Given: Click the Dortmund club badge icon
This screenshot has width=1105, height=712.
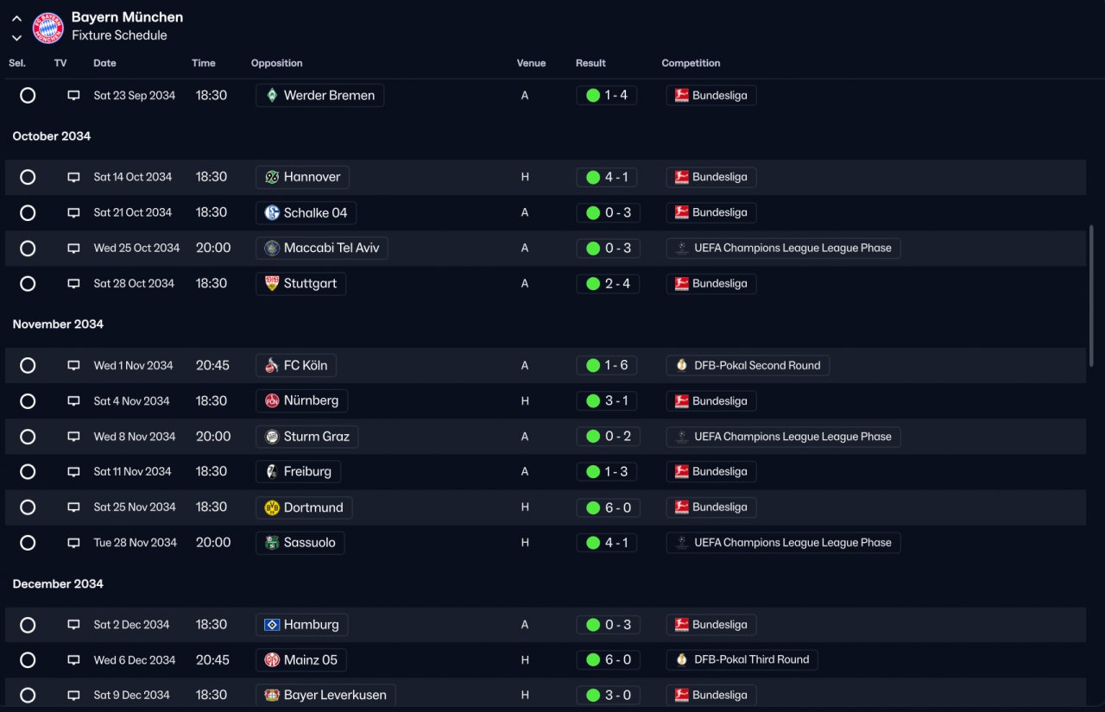Looking at the screenshot, I should [x=272, y=507].
